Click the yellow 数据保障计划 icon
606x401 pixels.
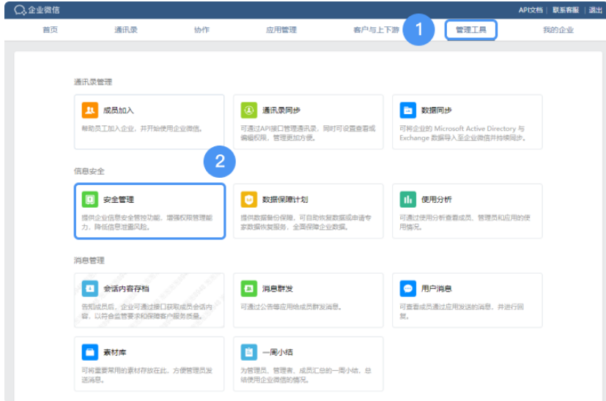[x=248, y=199]
